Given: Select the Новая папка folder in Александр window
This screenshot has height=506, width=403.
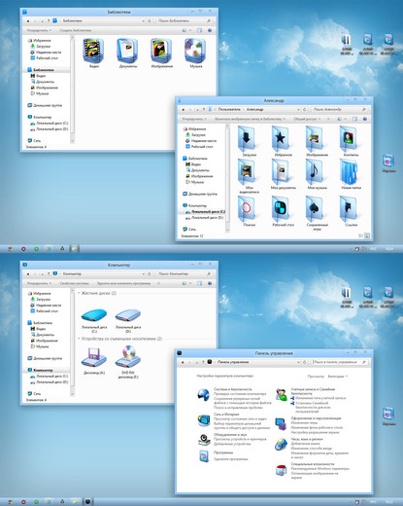Looking at the screenshot, I should pyautogui.click(x=350, y=172).
